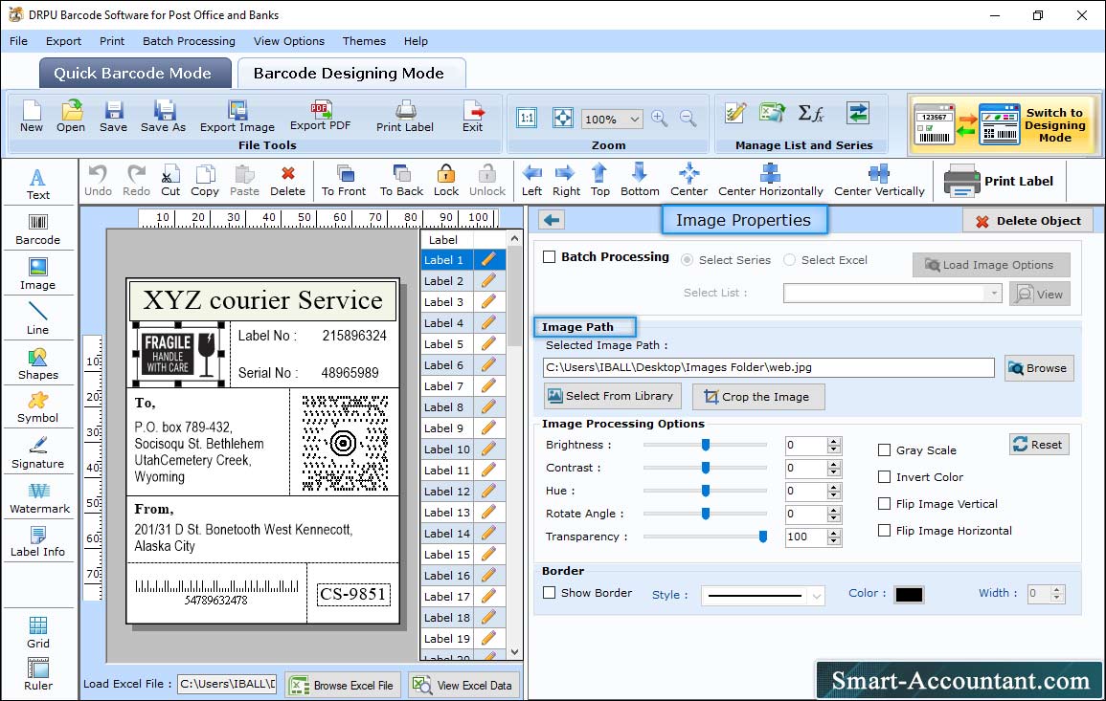Click the fit-to-window zoom icon
The image size is (1106, 701).
pos(563,118)
